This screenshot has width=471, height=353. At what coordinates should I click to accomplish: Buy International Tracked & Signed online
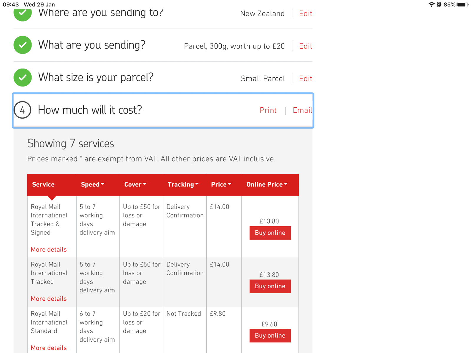(x=270, y=233)
